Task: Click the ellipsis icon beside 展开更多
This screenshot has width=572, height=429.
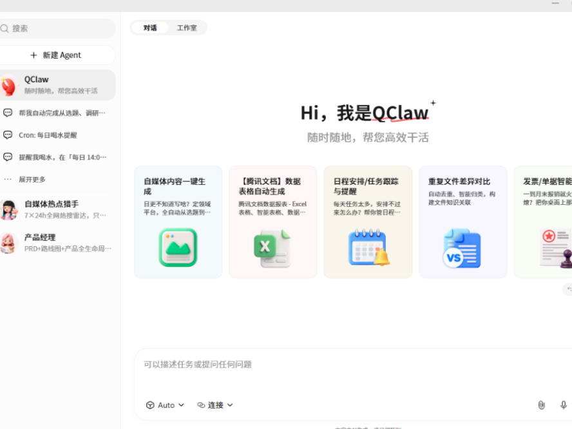Action: point(8,180)
